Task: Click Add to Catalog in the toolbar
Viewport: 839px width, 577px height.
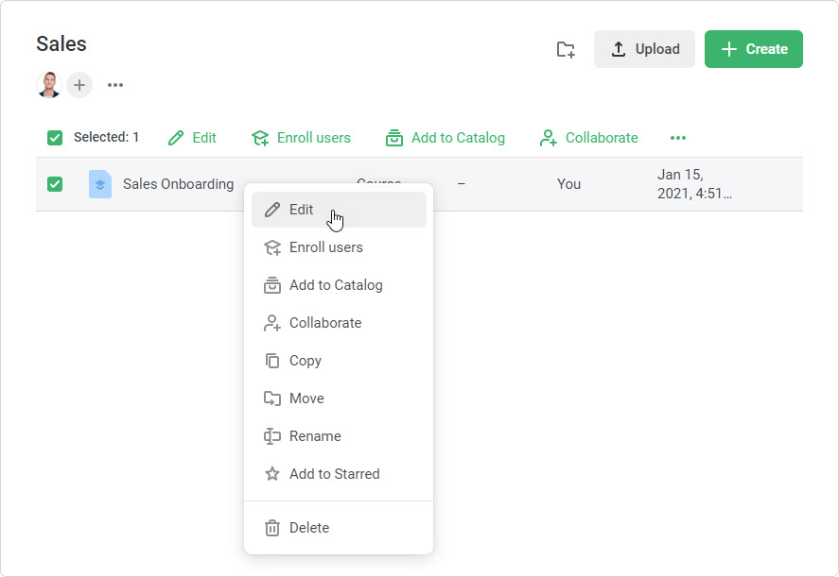Action: [446, 138]
